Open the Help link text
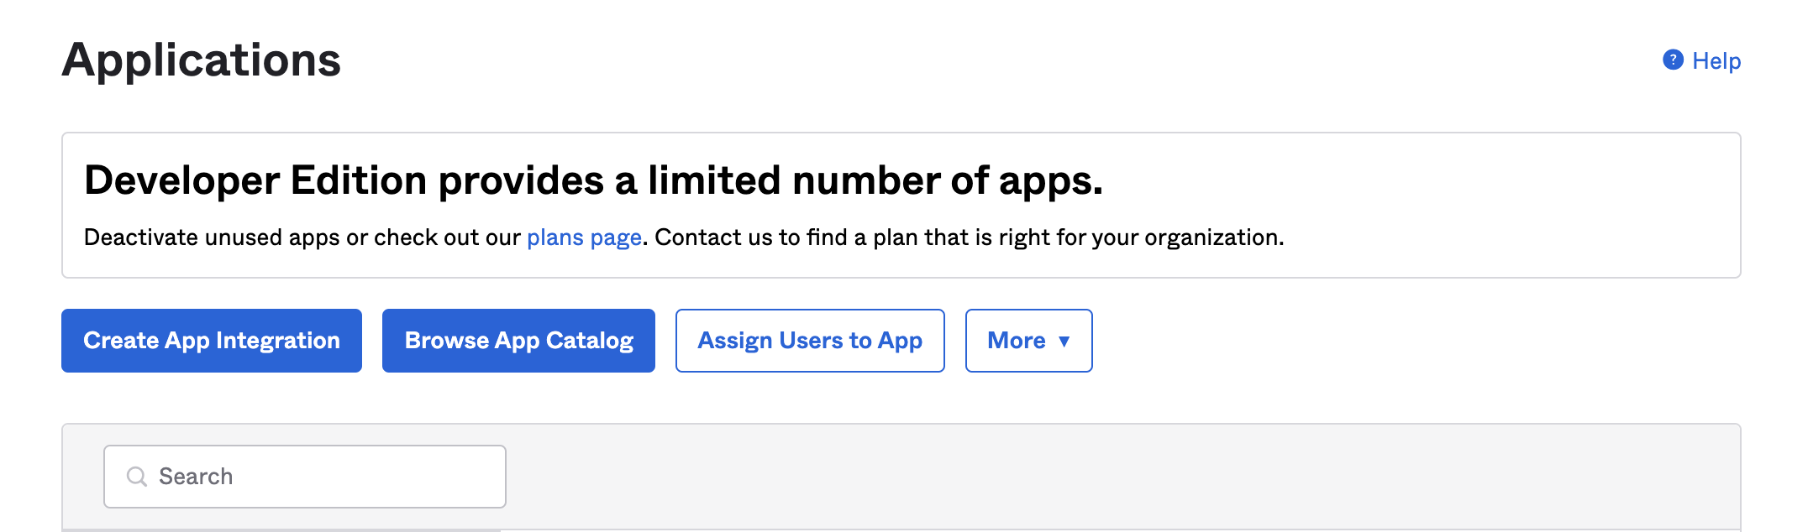 tap(1716, 61)
